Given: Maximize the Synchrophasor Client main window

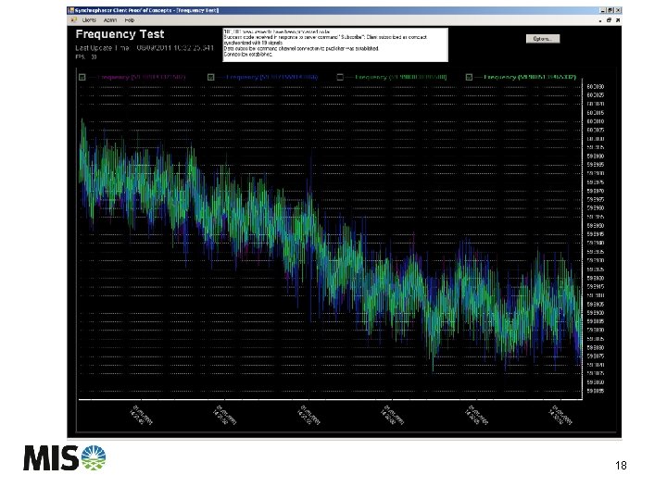Looking at the screenshot, I should (x=610, y=10).
